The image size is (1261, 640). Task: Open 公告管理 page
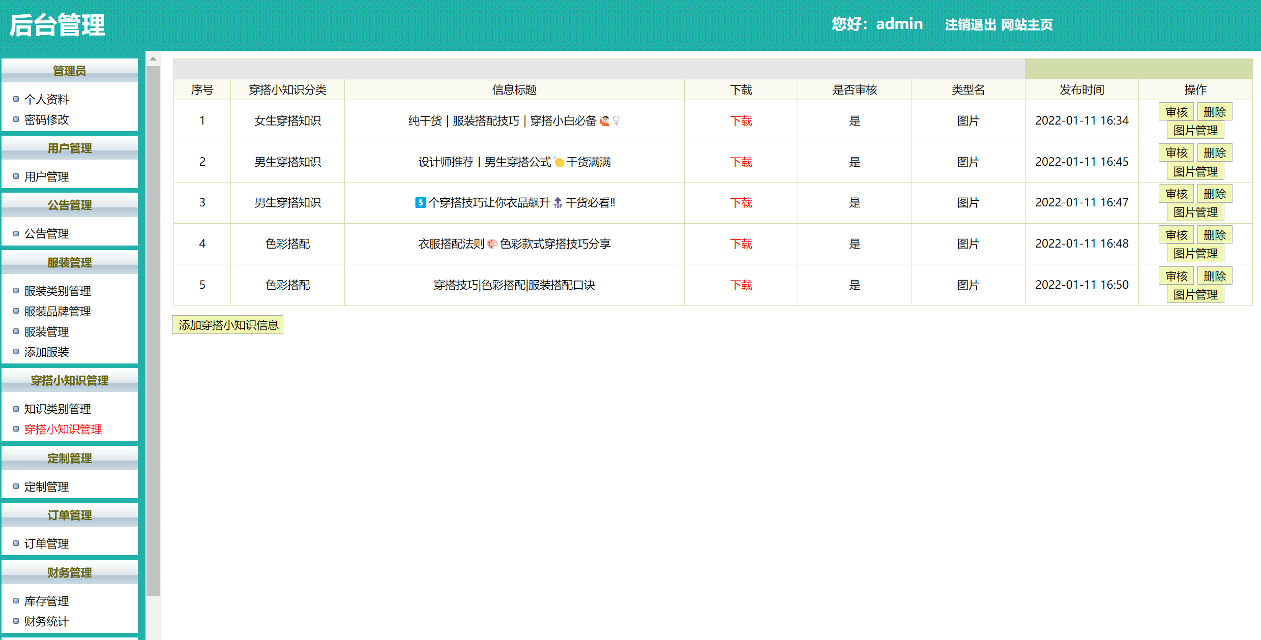click(47, 233)
